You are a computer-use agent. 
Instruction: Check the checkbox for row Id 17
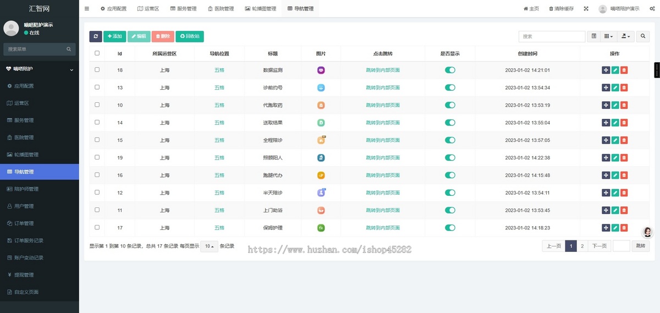97,227
